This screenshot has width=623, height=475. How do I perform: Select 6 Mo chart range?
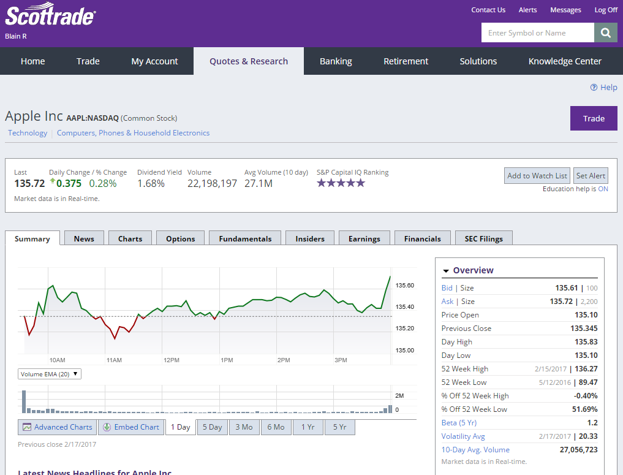(x=276, y=427)
